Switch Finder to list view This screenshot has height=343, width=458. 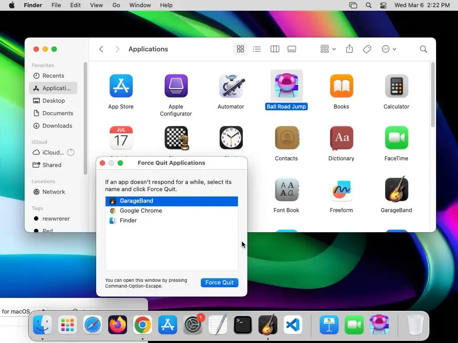pos(257,49)
